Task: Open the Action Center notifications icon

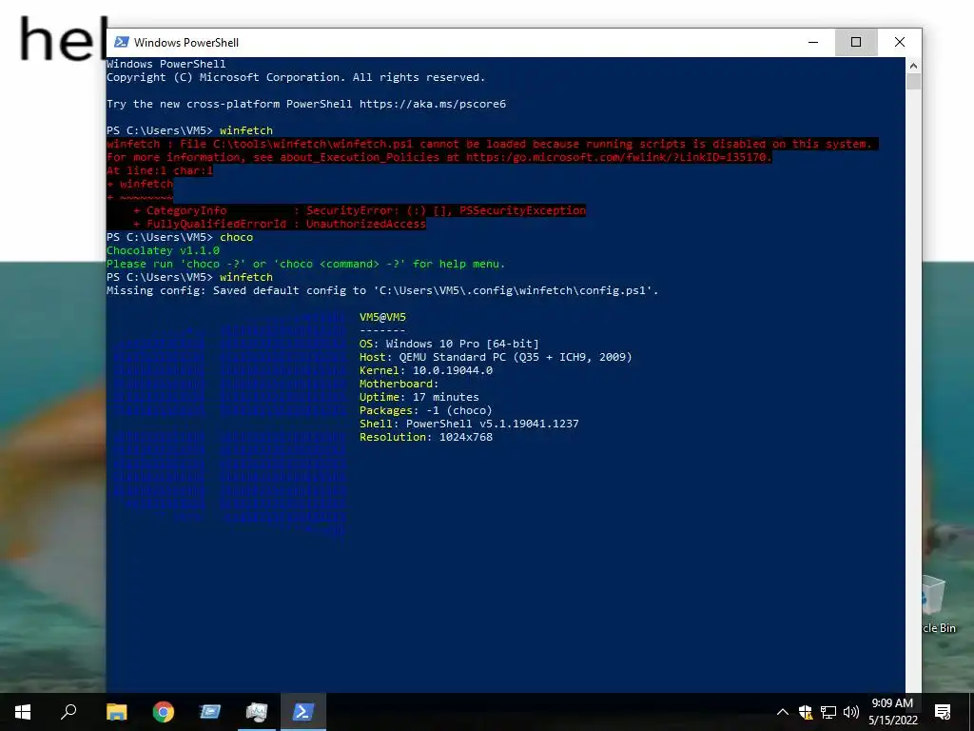Action: tap(943, 712)
